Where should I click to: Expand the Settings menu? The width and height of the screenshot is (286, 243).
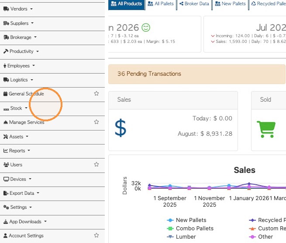[x=18, y=207]
